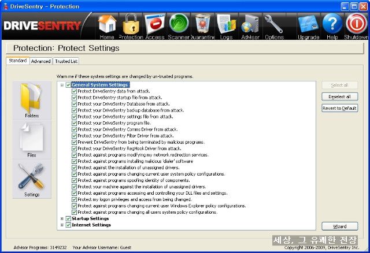Screen dimensions: 370x253
Task: Select the Folders sidebar icon
Action: click(x=32, y=100)
